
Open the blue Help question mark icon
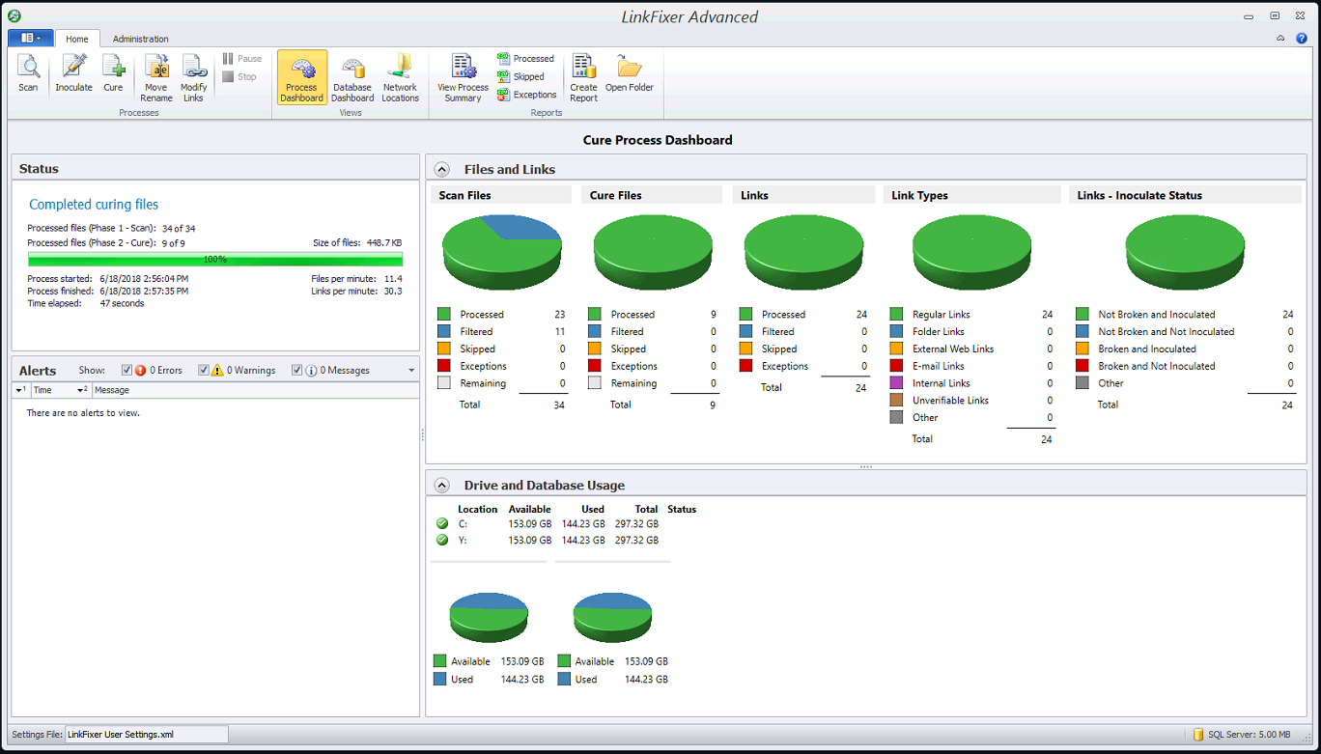pyautogui.click(x=1301, y=39)
